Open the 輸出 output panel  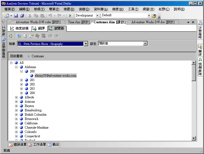(53, 145)
